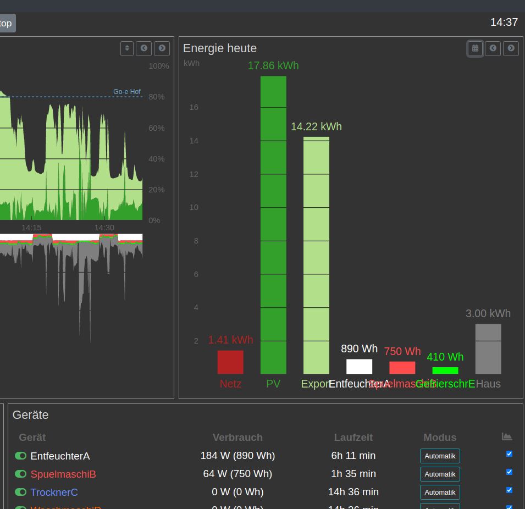
Task: Uncheck SpuelmaschiB chart visibility checkbox
Action: tap(509, 472)
